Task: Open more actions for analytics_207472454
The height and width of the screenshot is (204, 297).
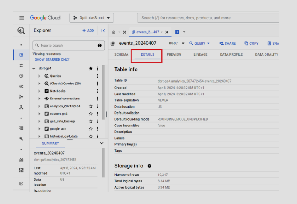Action: (97, 106)
